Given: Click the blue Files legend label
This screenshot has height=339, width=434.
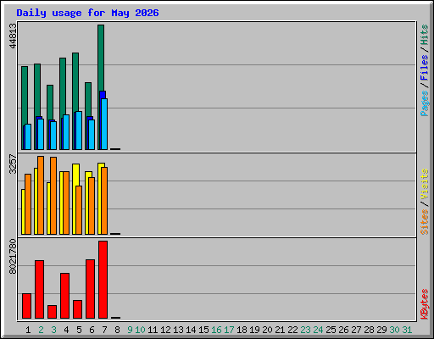Looking at the screenshot, I should coord(425,67).
